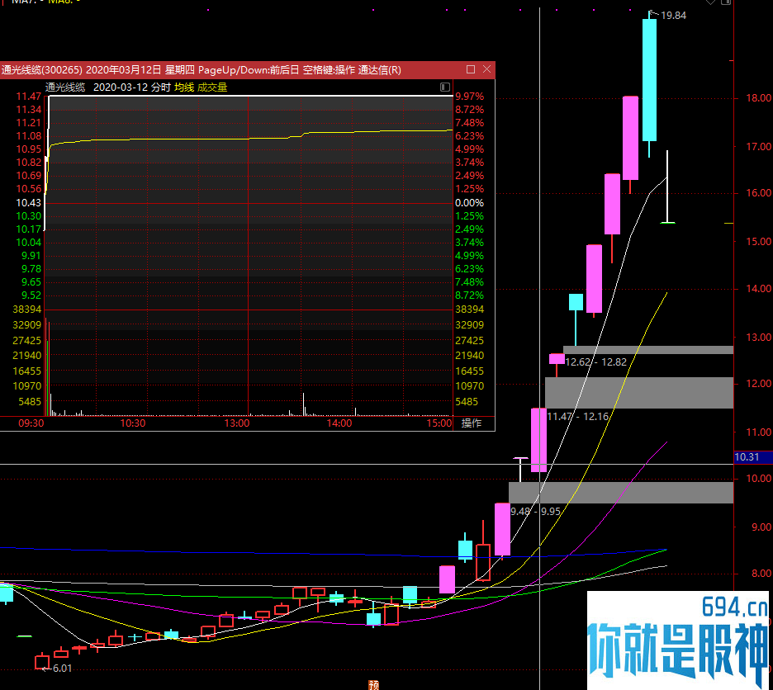Click the 分时 label in the popup header
The height and width of the screenshot is (690, 773).
[161, 87]
